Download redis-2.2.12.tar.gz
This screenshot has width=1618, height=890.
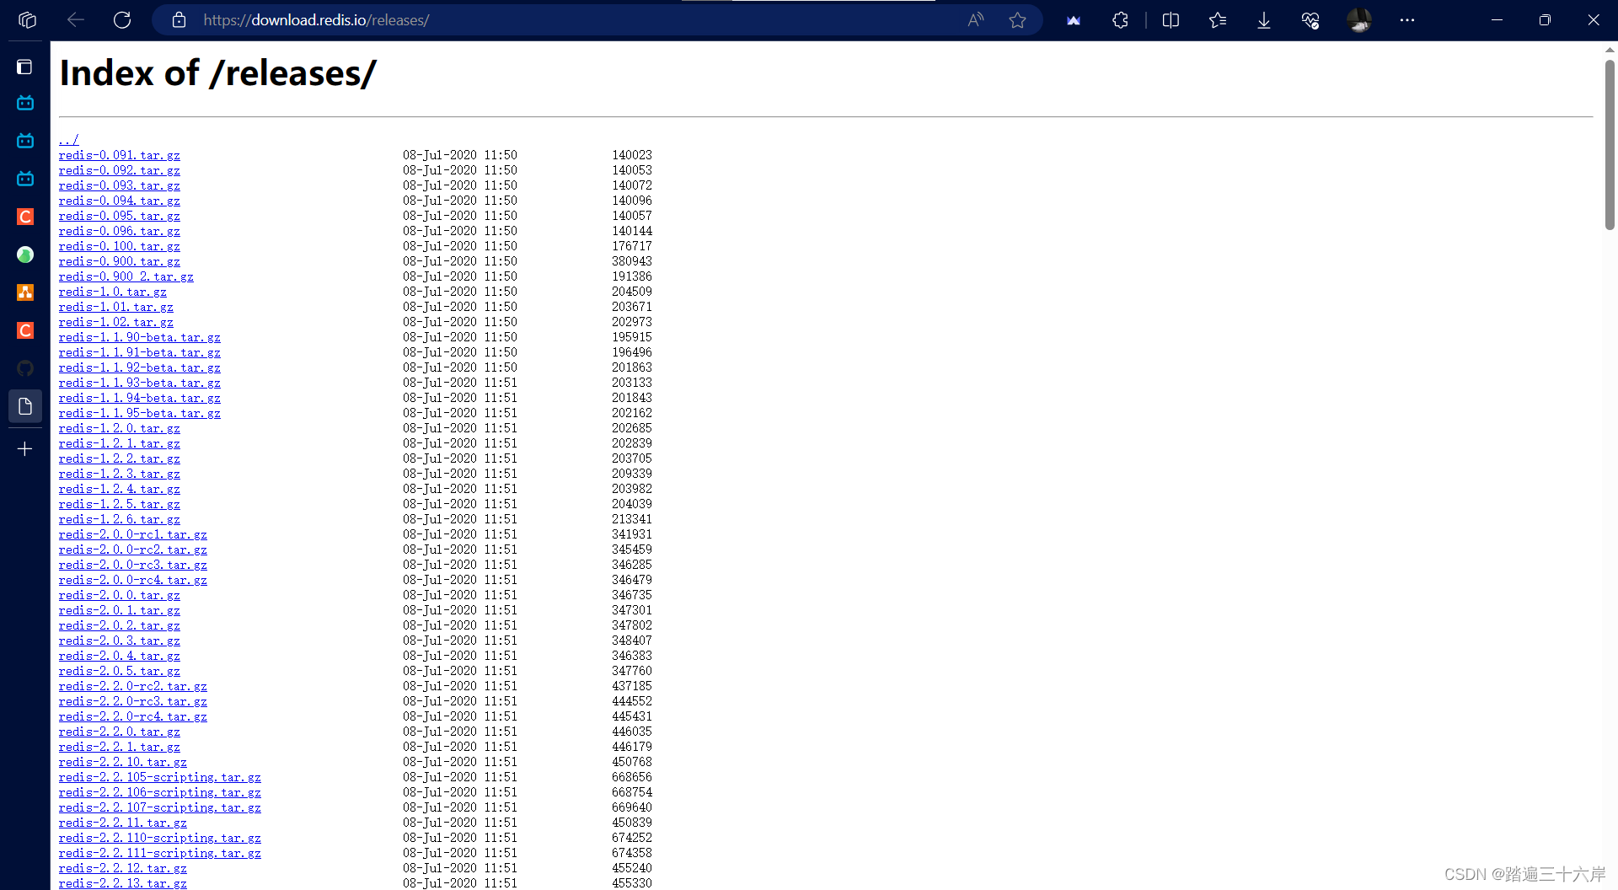click(x=122, y=868)
